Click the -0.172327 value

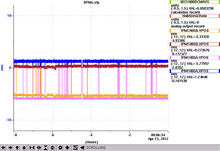(179, 54)
